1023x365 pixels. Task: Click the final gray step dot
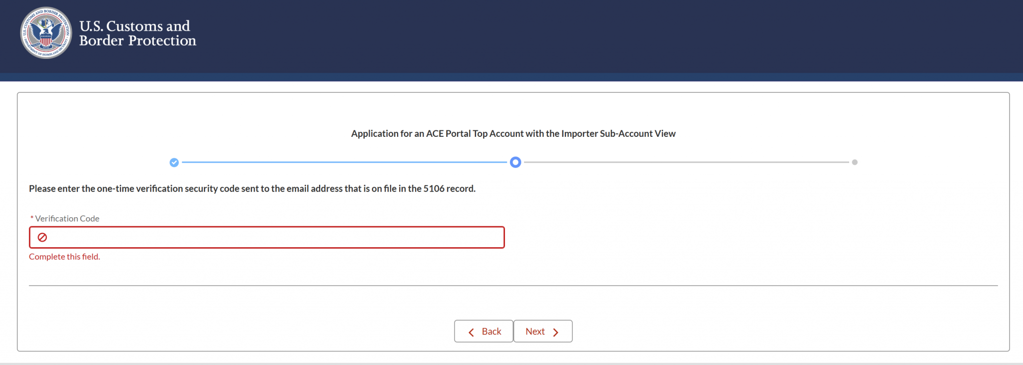(x=855, y=162)
